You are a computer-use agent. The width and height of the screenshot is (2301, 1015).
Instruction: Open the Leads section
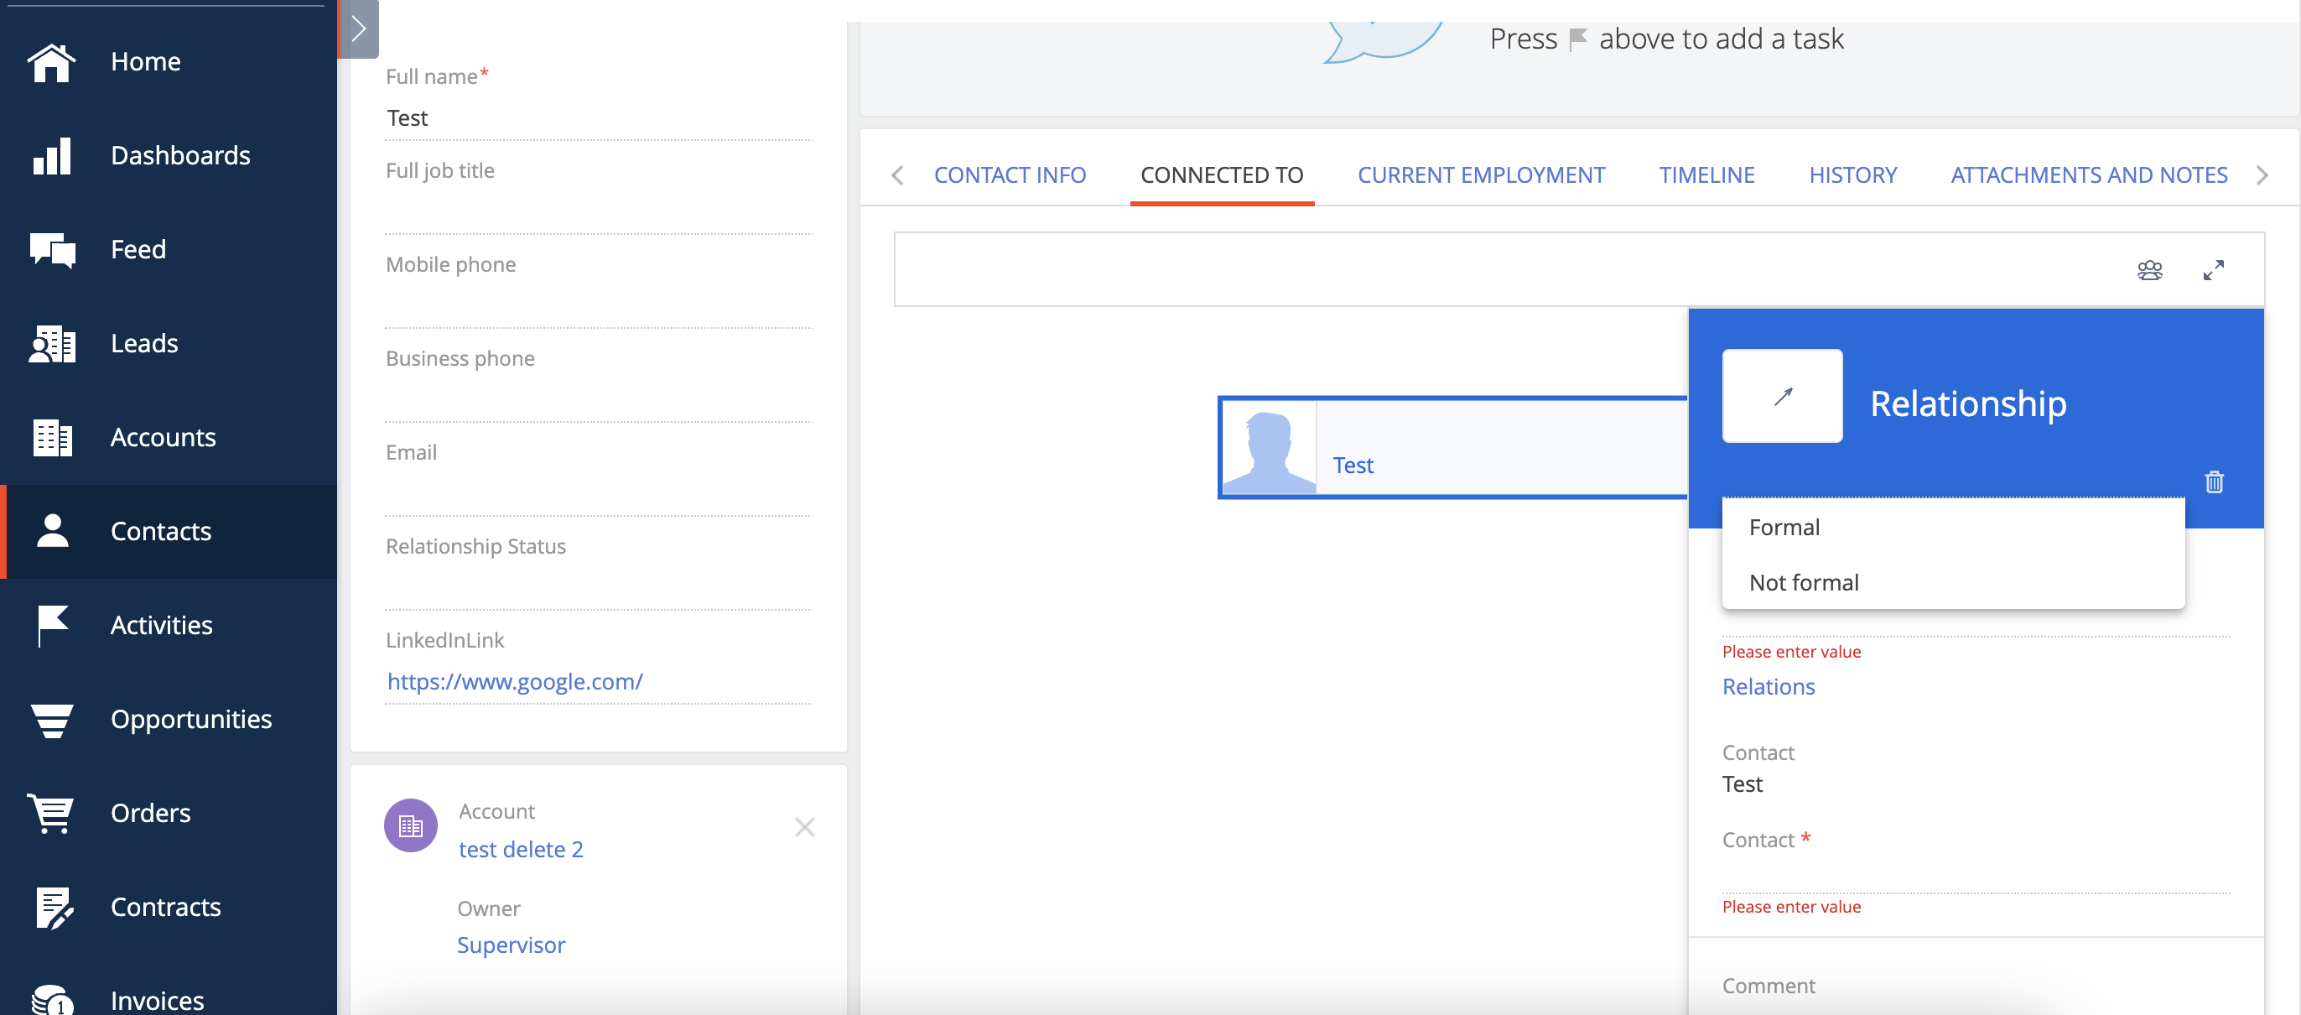[168, 343]
